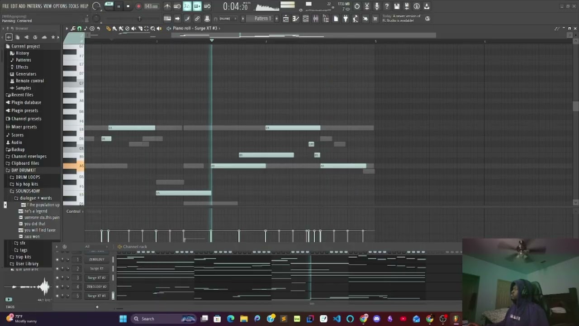
Task: Open the Control event lane dropdown
Action: (74, 211)
